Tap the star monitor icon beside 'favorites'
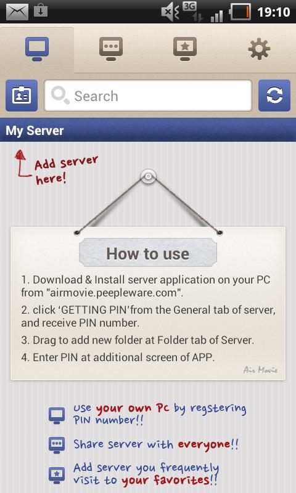 click(x=57, y=475)
